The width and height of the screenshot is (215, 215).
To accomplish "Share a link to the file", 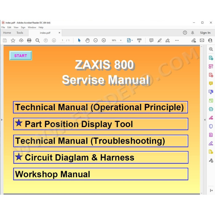I will coord(193,40).
